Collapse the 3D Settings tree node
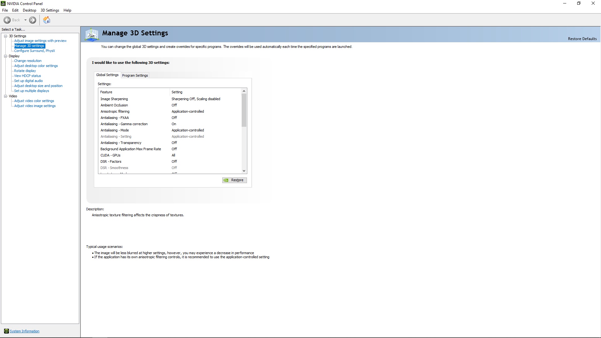The image size is (601, 338). coord(5,36)
